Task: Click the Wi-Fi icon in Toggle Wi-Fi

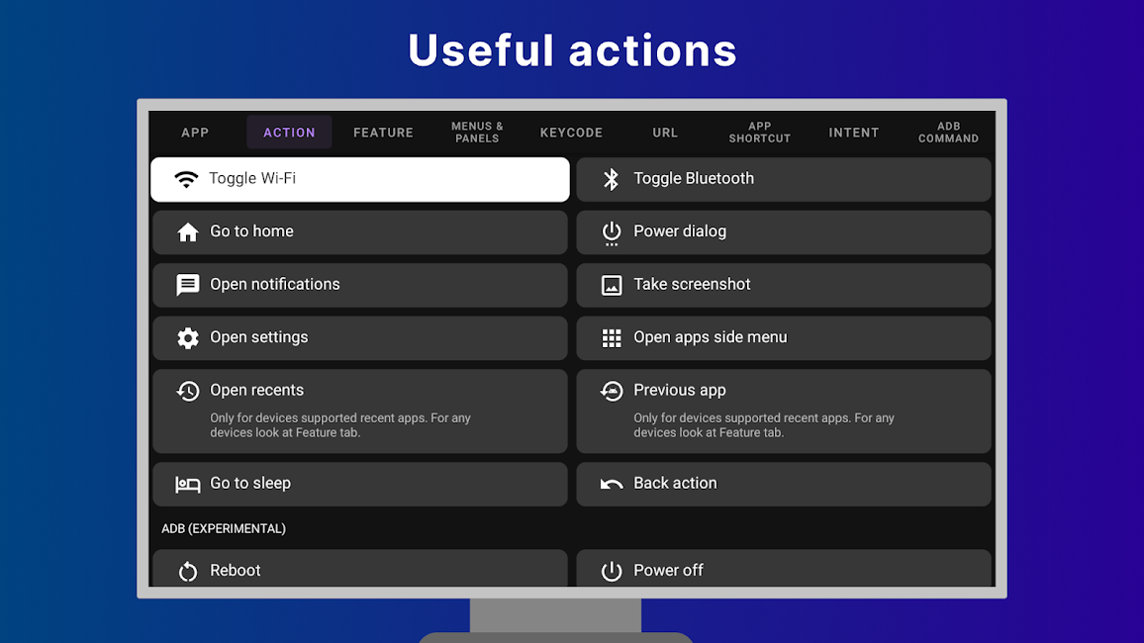Action: (x=186, y=179)
